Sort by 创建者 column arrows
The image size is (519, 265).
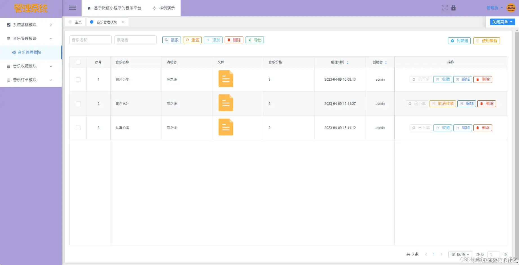coord(386,62)
